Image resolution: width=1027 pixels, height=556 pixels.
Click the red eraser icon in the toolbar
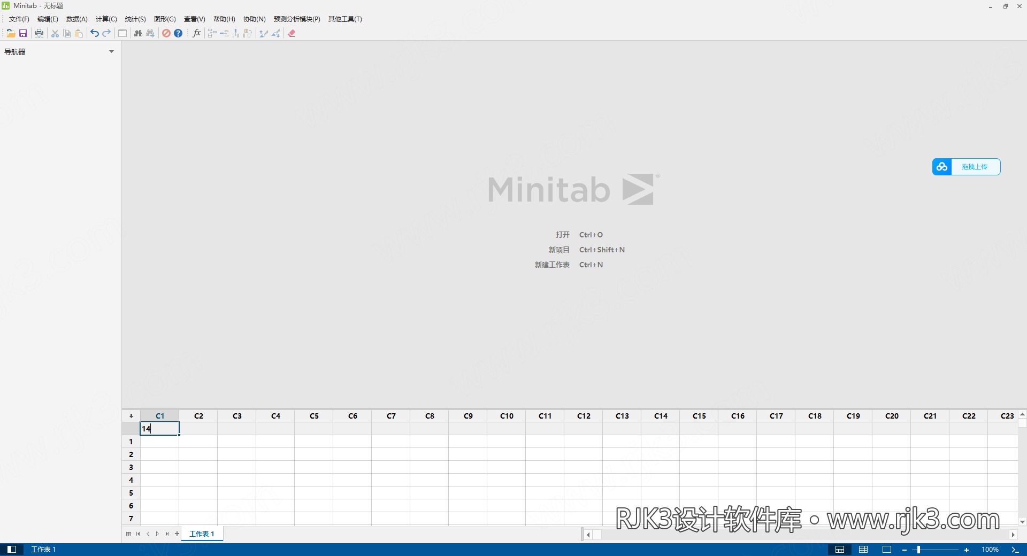pyautogui.click(x=292, y=33)
